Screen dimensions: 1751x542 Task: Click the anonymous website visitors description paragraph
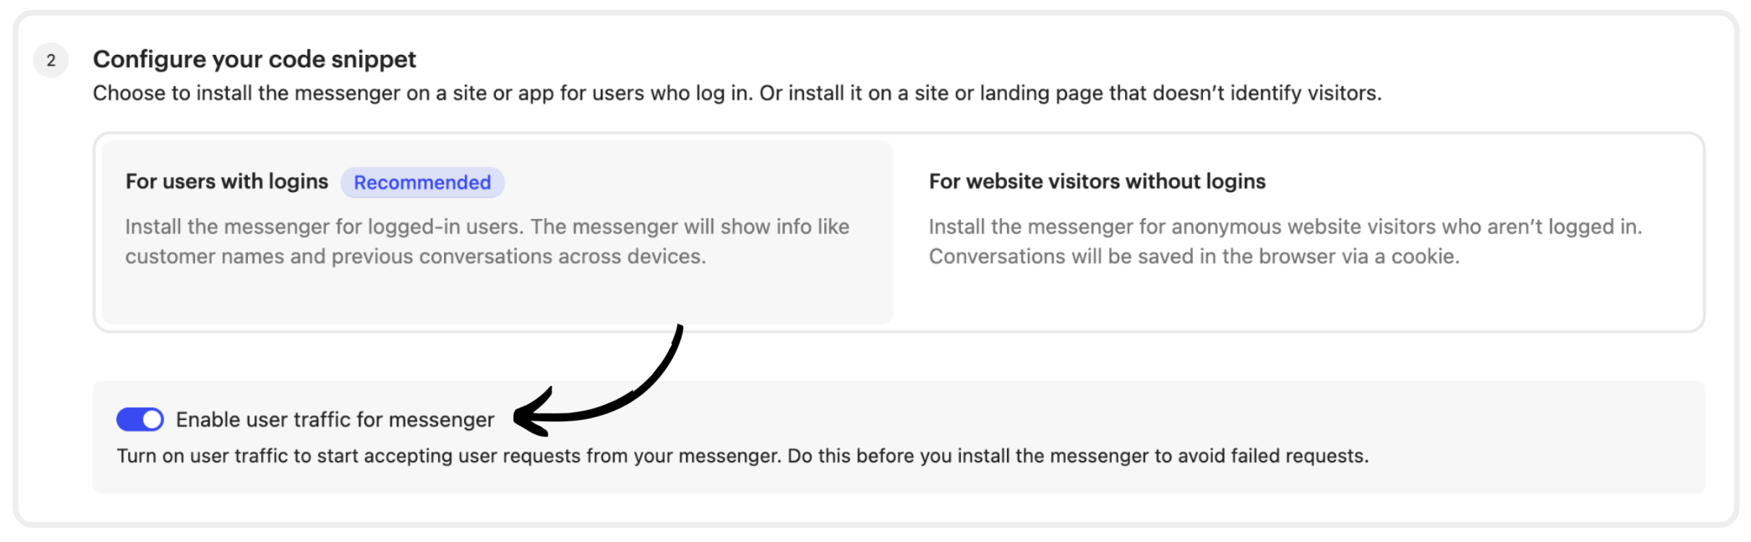pos(1285,241)
